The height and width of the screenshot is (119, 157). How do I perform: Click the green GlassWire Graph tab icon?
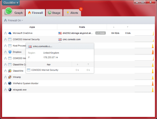pyautogui.click(x=9, y=11)
